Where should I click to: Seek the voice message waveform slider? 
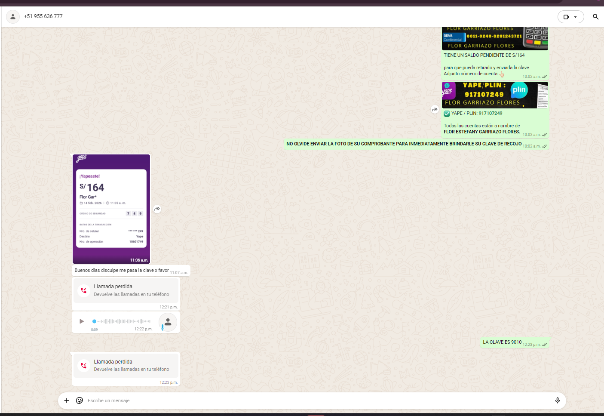(122, 321)
